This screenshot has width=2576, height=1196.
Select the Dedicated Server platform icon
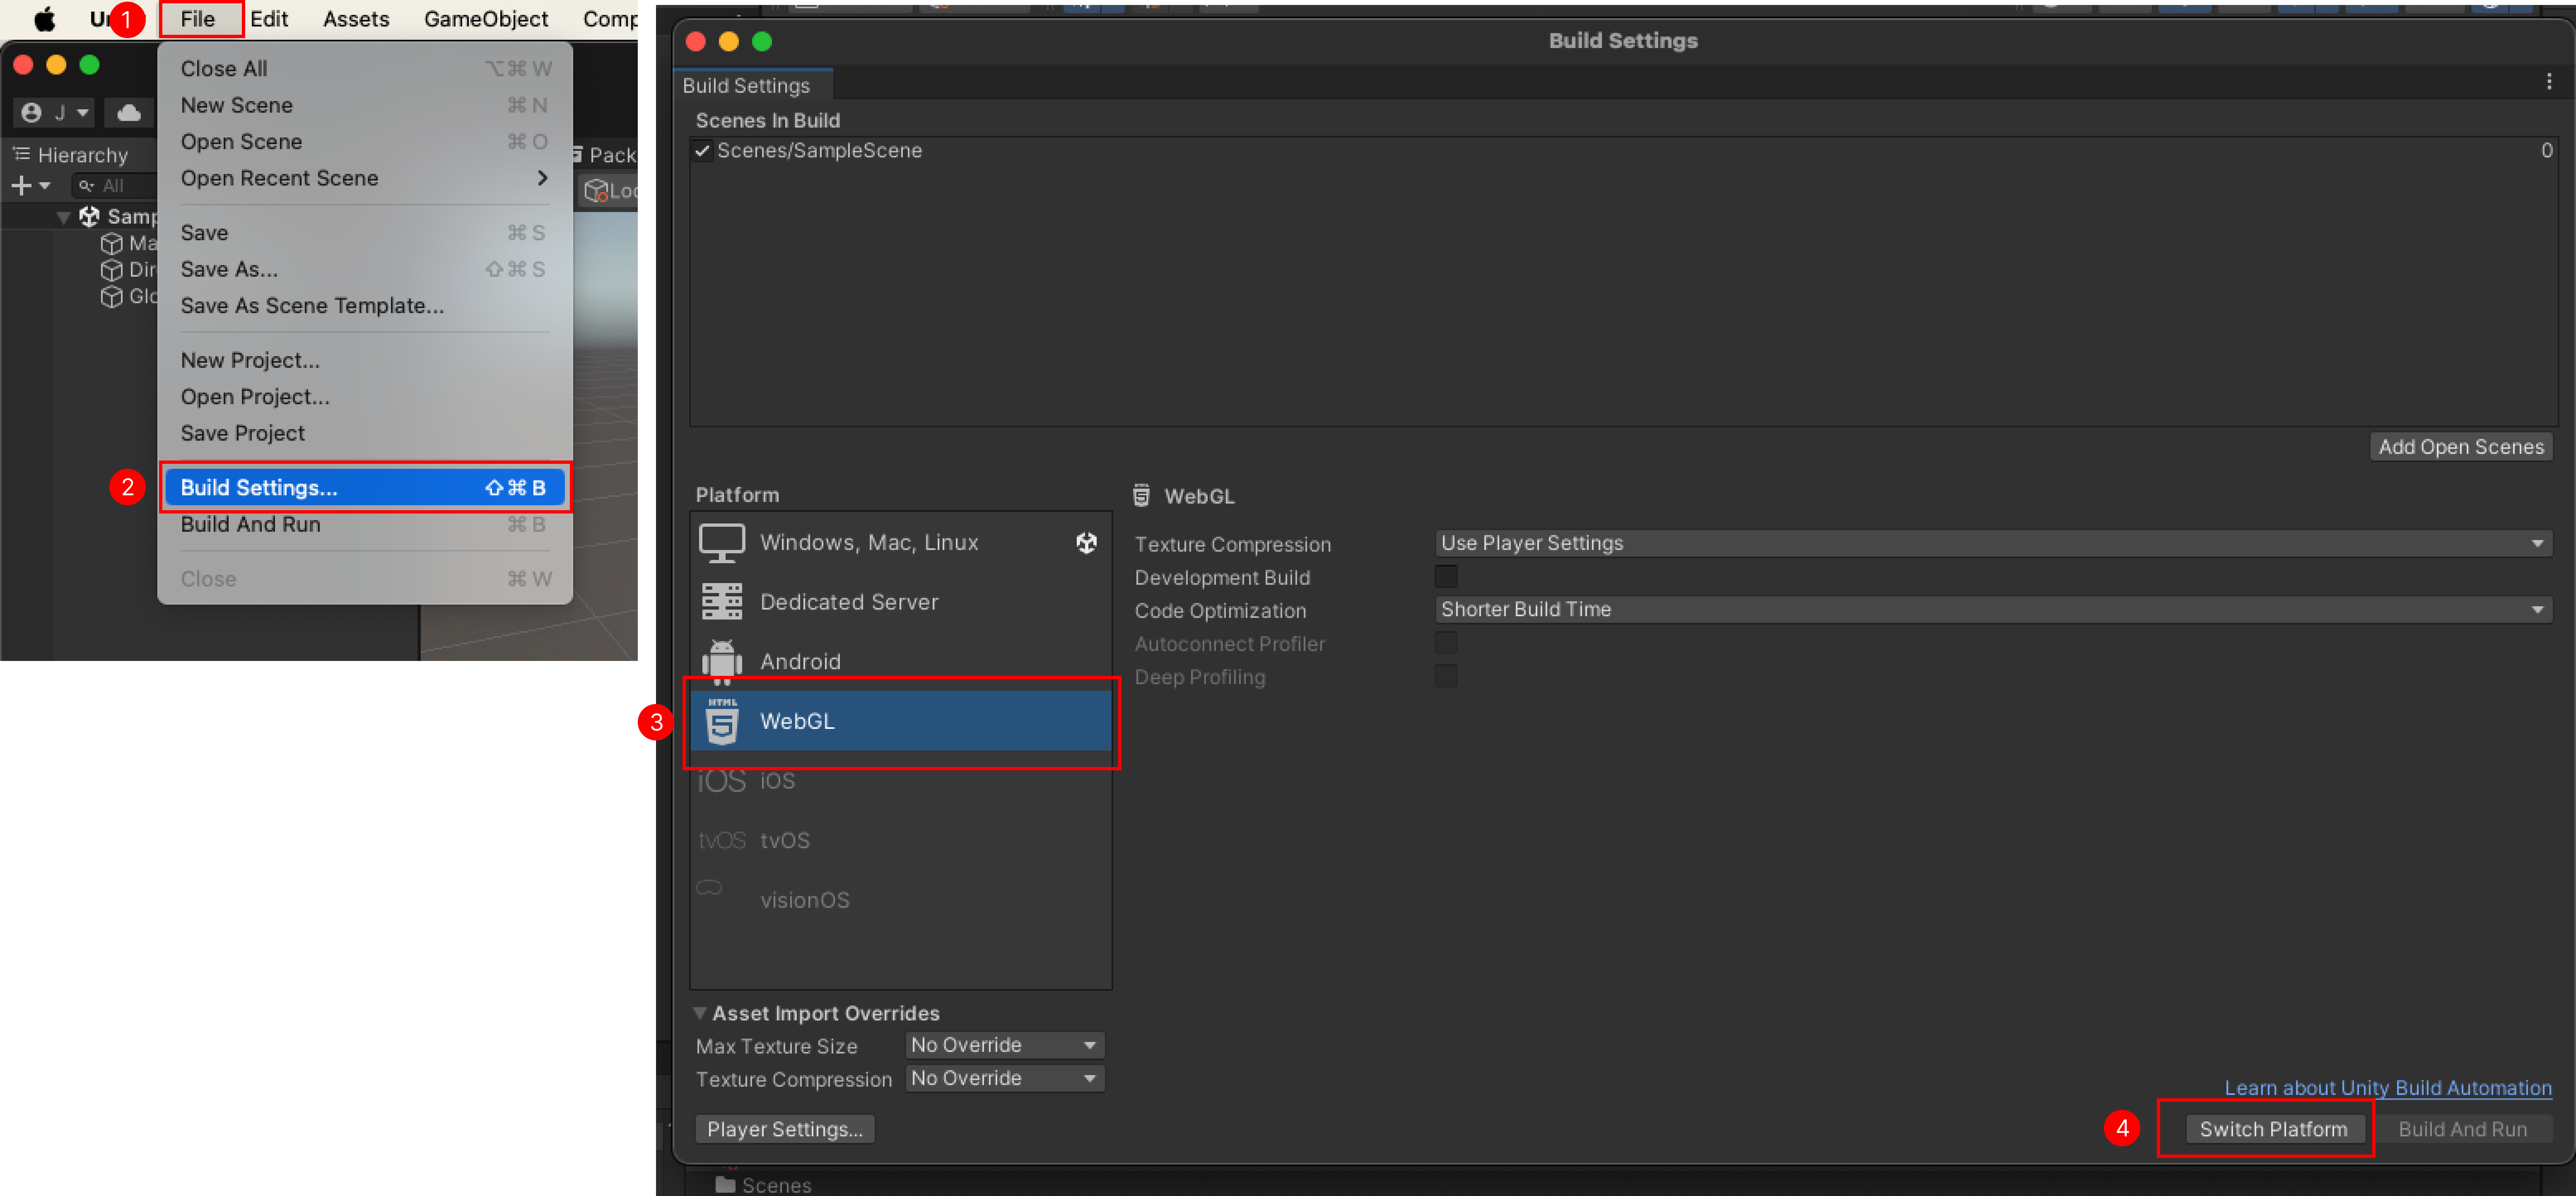click(x=722, y=601)
